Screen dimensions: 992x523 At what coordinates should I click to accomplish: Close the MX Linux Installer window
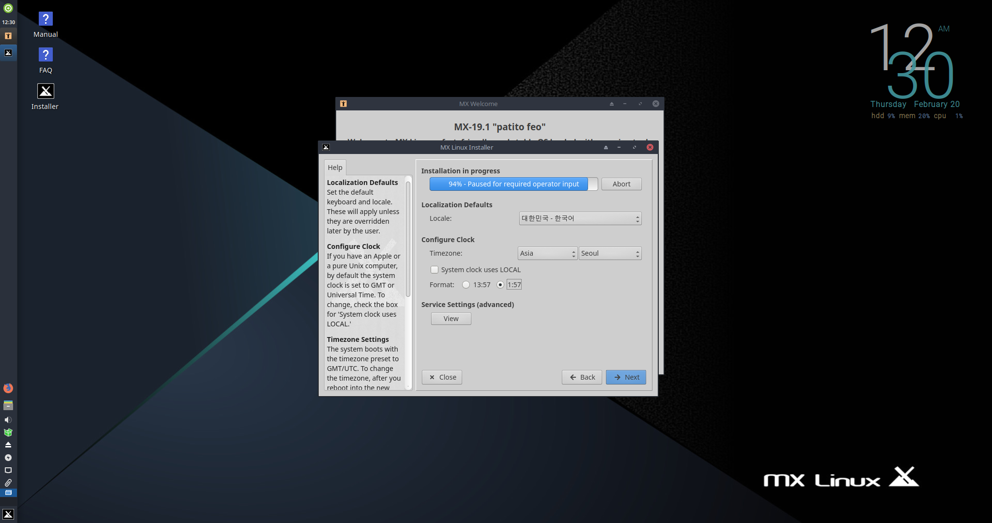point(650,147)
